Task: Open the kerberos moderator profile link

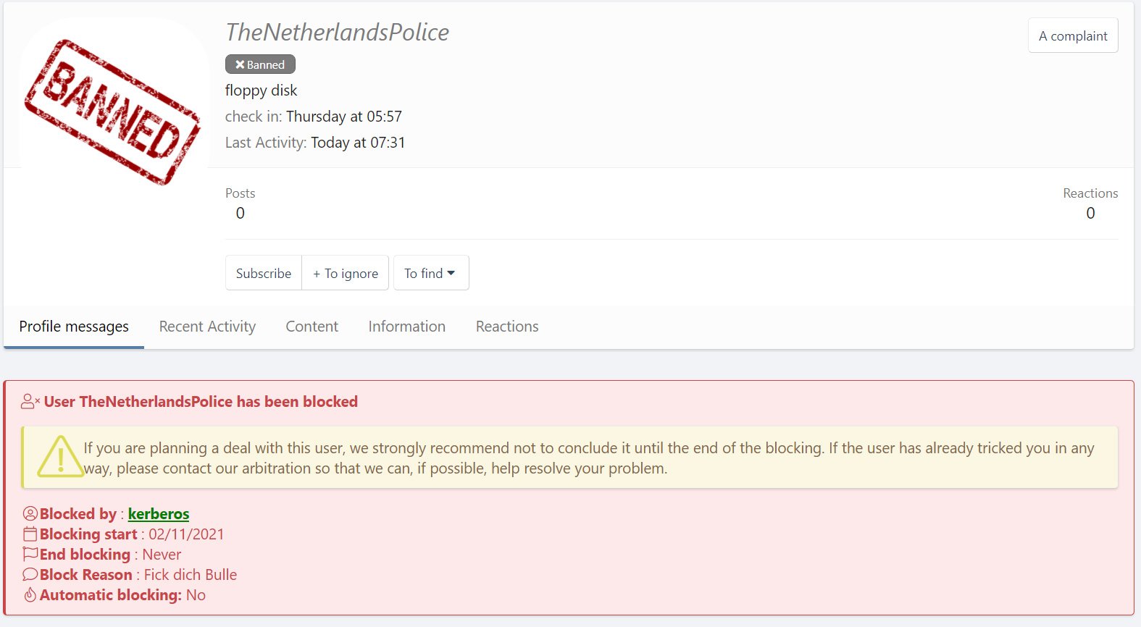Action: 159,514
